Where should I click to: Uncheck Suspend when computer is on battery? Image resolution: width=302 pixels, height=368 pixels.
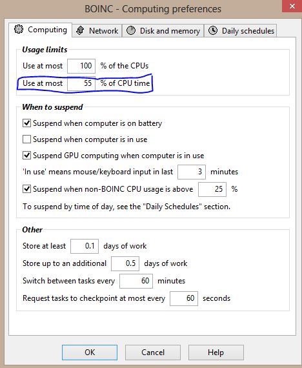pos(26,123)
